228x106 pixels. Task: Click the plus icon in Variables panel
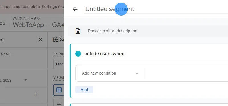[x=36, y=94]
